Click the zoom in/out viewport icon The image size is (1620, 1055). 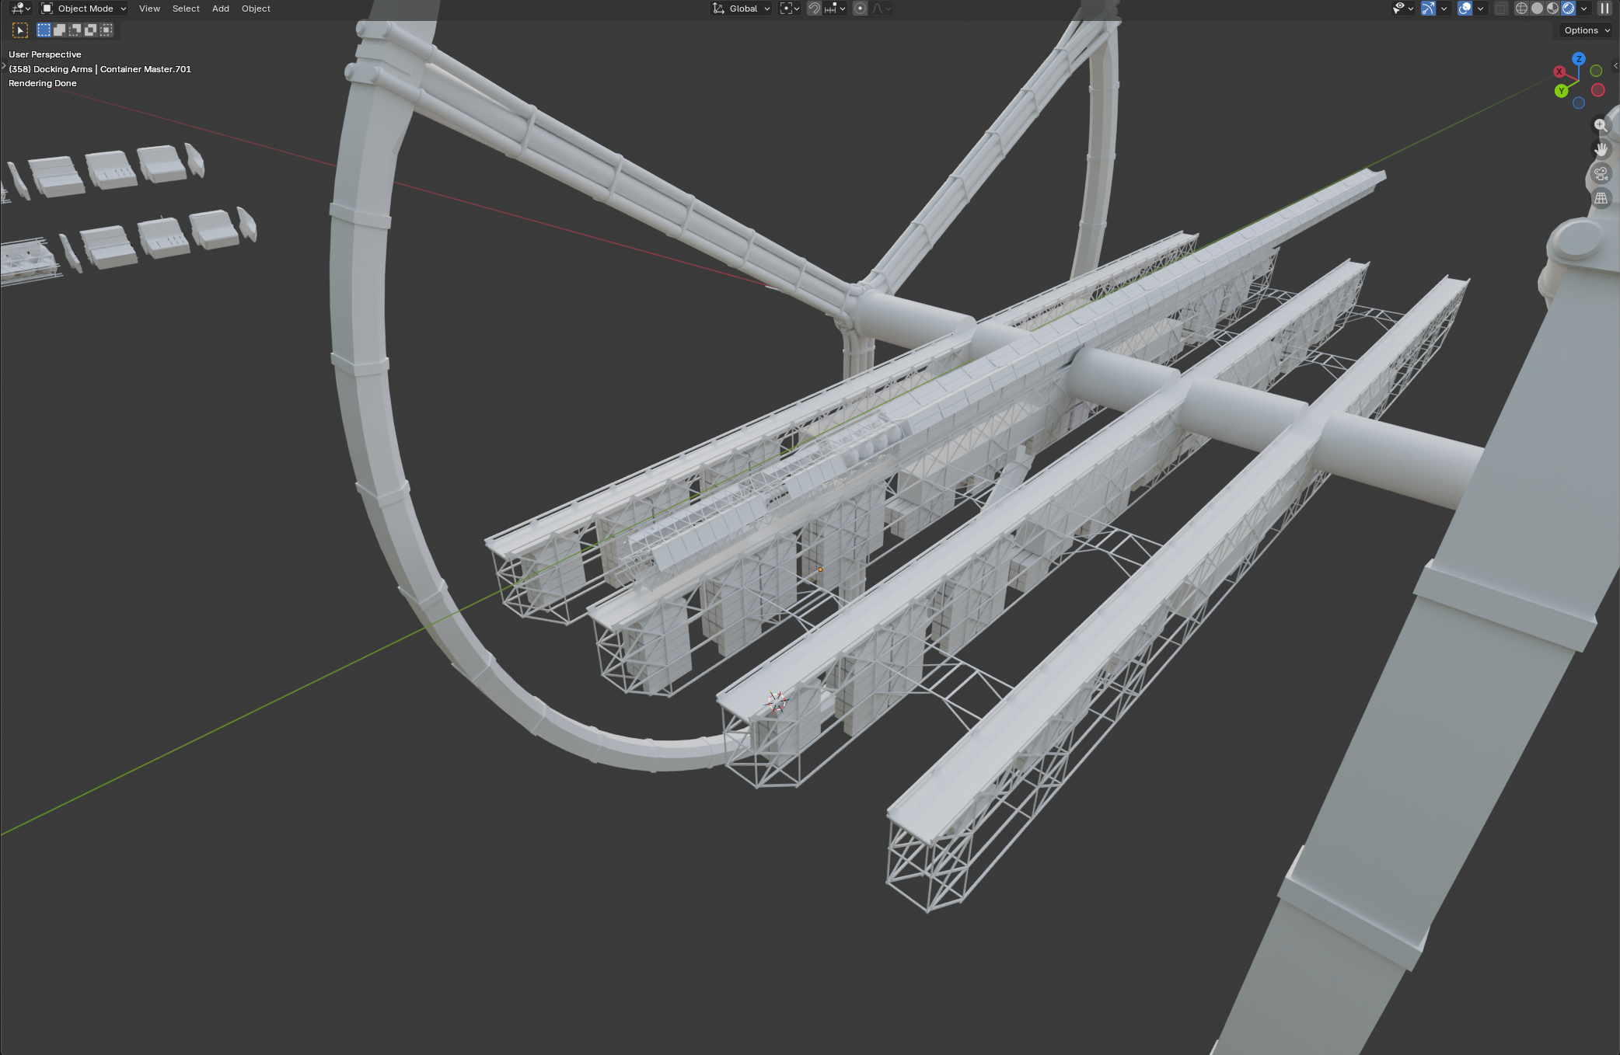pyautogui.click(x=1600, y=125)
